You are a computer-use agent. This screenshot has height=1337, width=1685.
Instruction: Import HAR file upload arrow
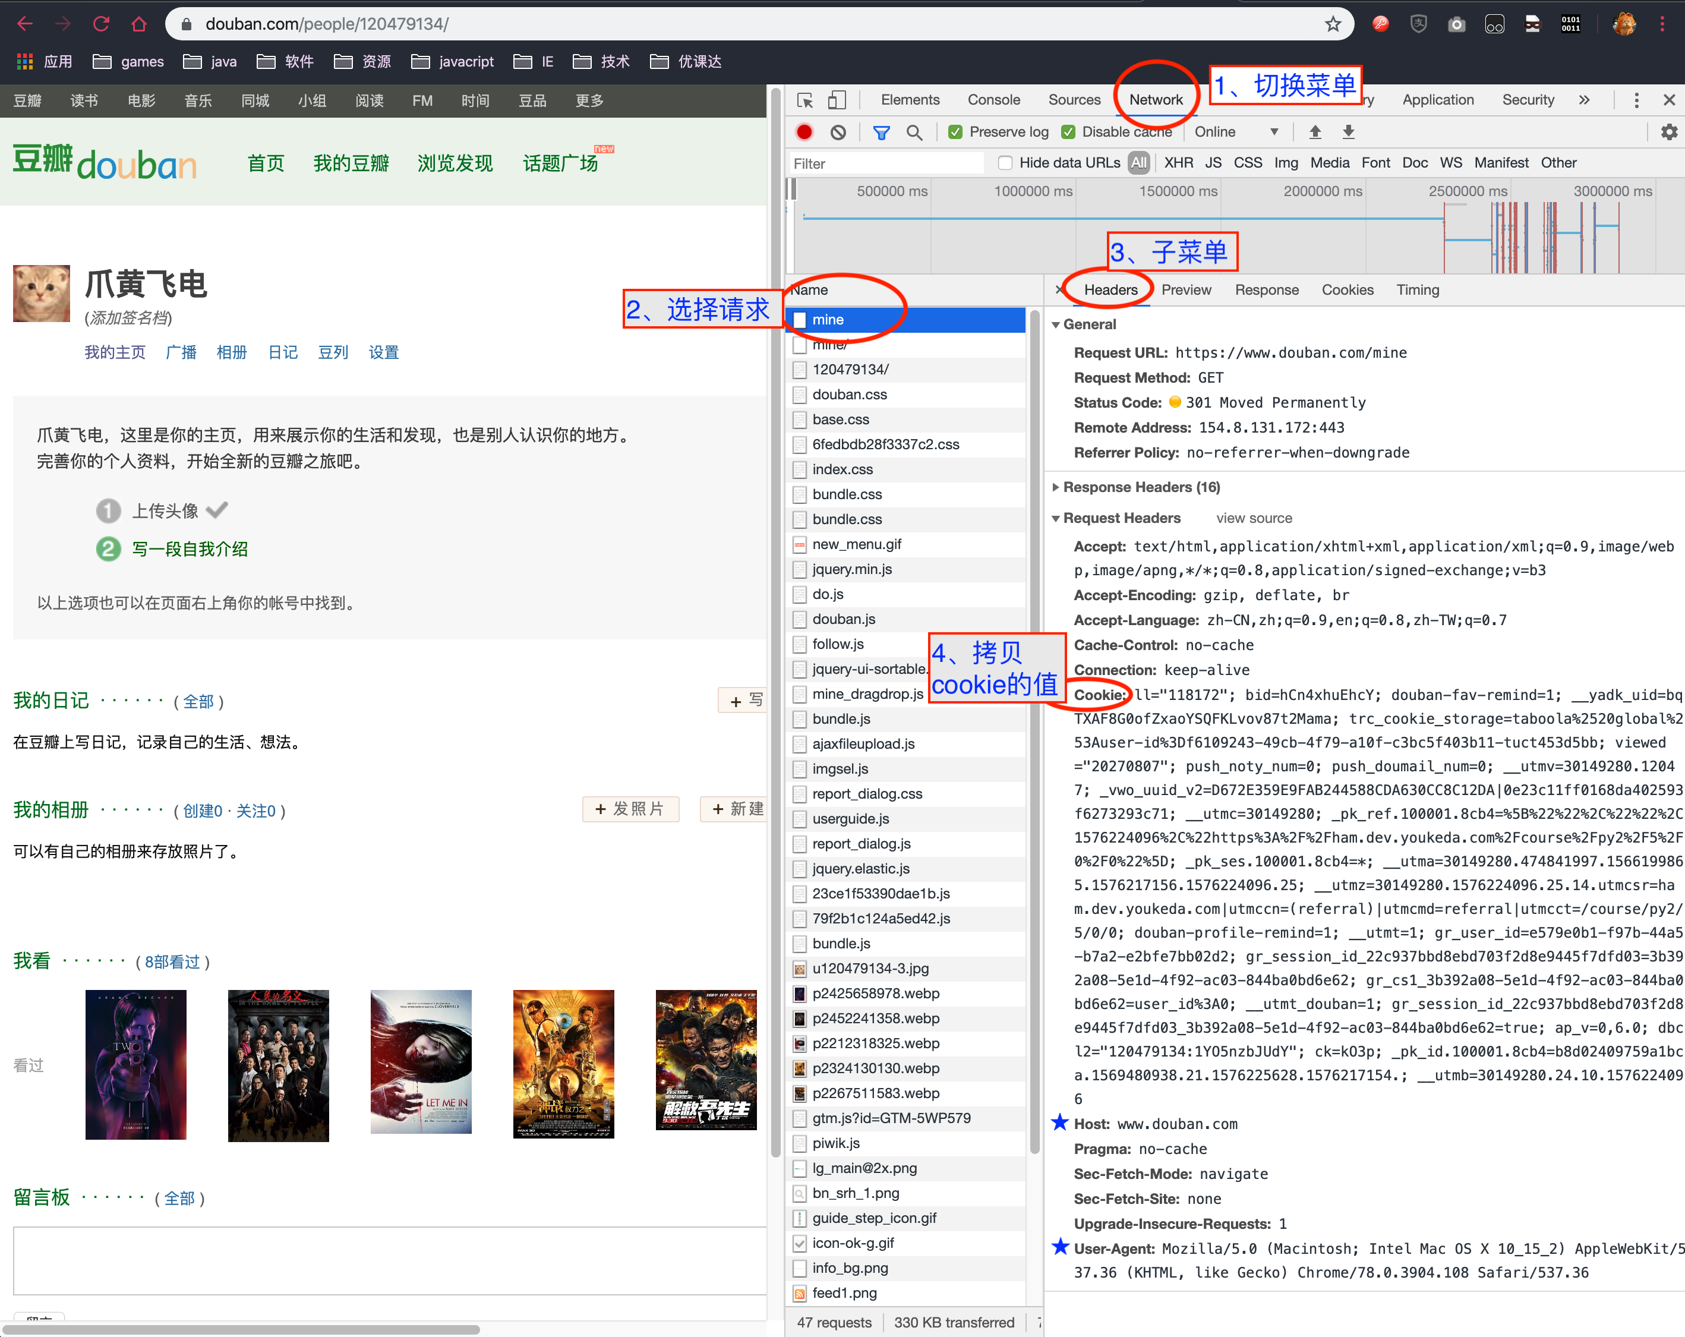pyautogui.click(x=1315, y=132)
